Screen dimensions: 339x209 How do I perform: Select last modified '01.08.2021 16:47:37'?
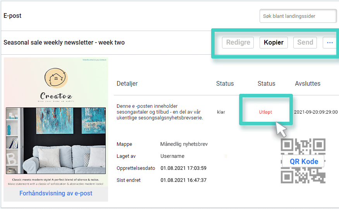(183, 180)
